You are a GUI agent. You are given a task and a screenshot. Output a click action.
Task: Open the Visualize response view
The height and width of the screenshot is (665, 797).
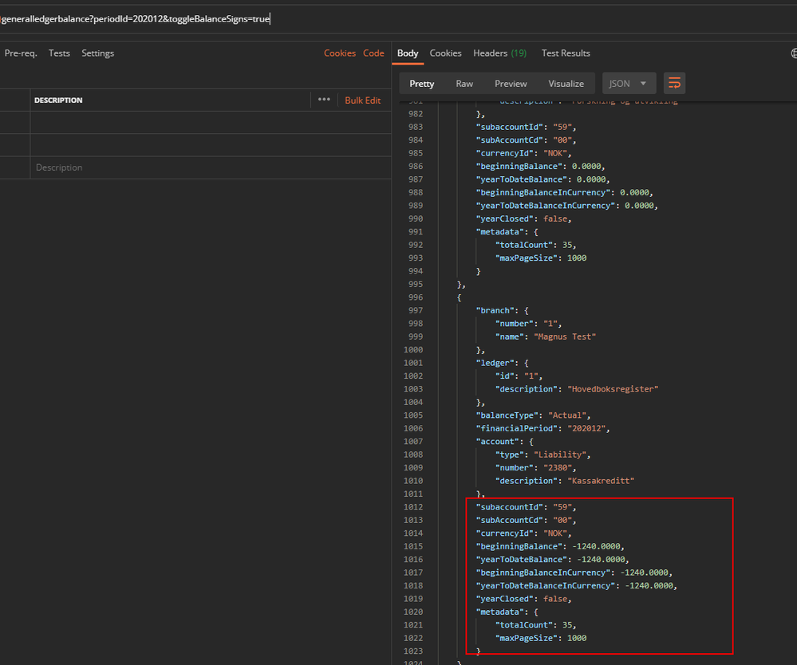coord(566,84)
